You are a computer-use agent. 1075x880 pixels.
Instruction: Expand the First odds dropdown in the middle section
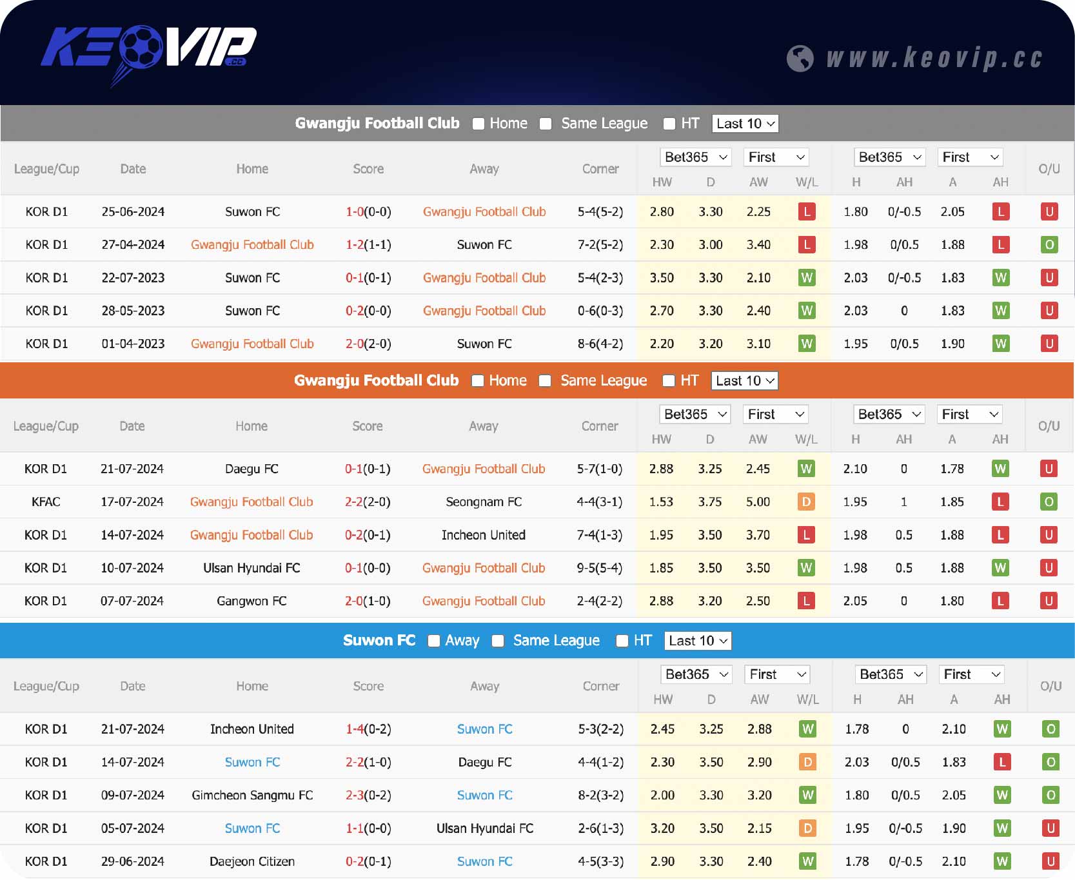(x=775, y=414)
